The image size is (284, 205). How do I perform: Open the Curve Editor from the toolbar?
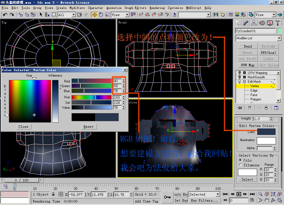click(230, 15)
